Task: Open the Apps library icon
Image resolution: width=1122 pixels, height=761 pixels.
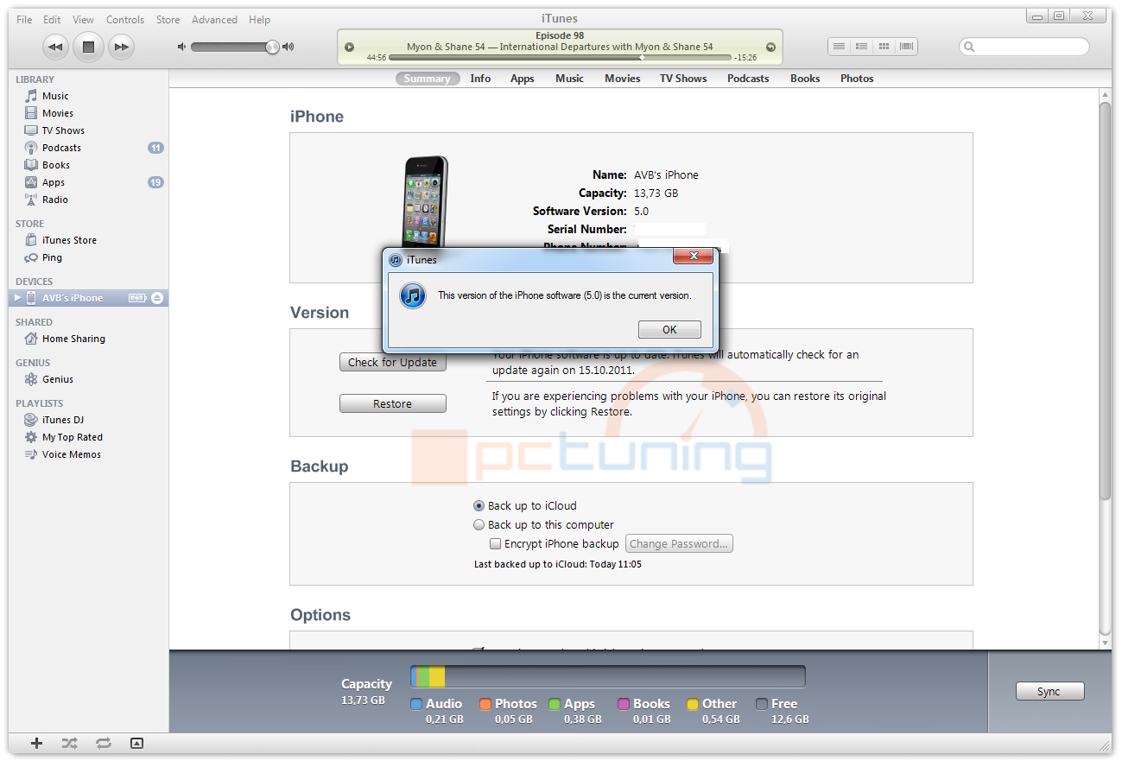Action: coord(31,182)
